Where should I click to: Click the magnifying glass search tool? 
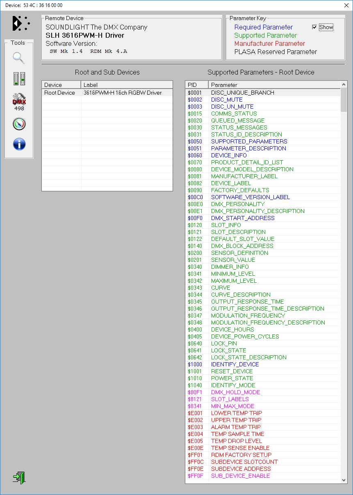[19, 58]
